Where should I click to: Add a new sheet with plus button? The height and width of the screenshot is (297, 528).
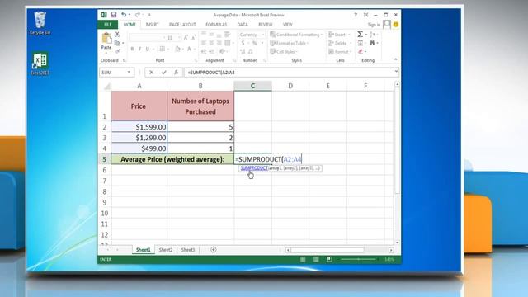coord(214,250)
